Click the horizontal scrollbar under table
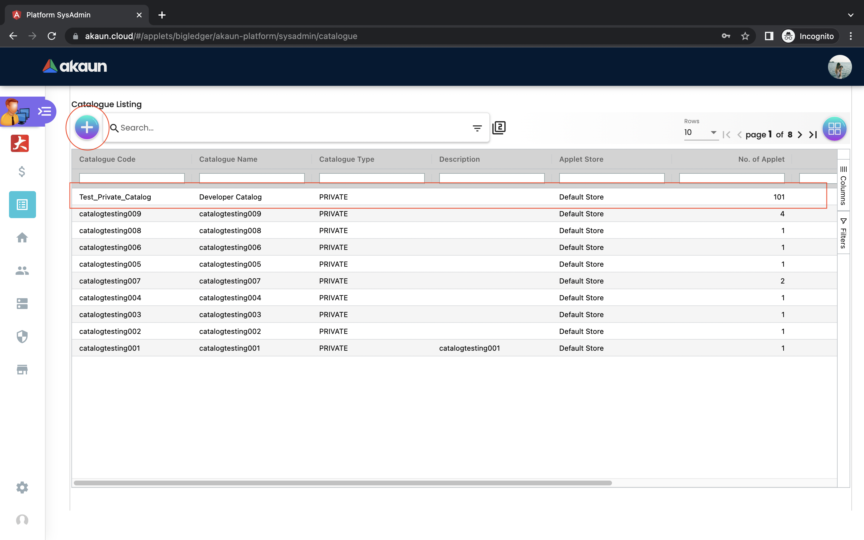Viewport: 864px width, 540px height. coord(343,483)
